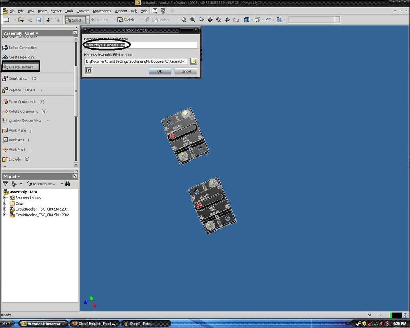This screenshot has height=328, width=410.
Task: Open the Select tool dropdown arrow
Action: point(88,20)
